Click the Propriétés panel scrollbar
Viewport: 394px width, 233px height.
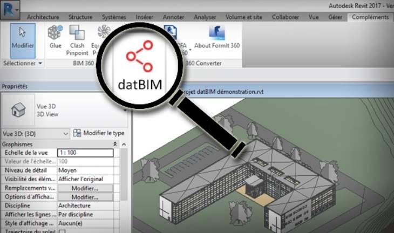[x=124, y=174]
